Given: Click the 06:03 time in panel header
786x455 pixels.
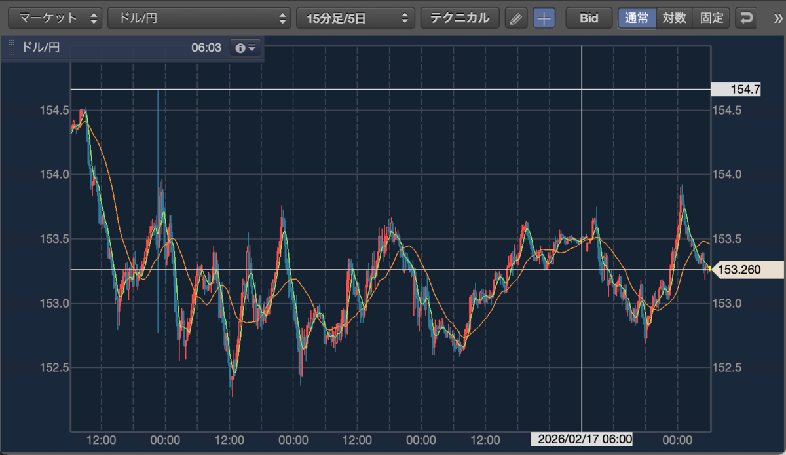Looking at the screenshot, I should 206,48.
